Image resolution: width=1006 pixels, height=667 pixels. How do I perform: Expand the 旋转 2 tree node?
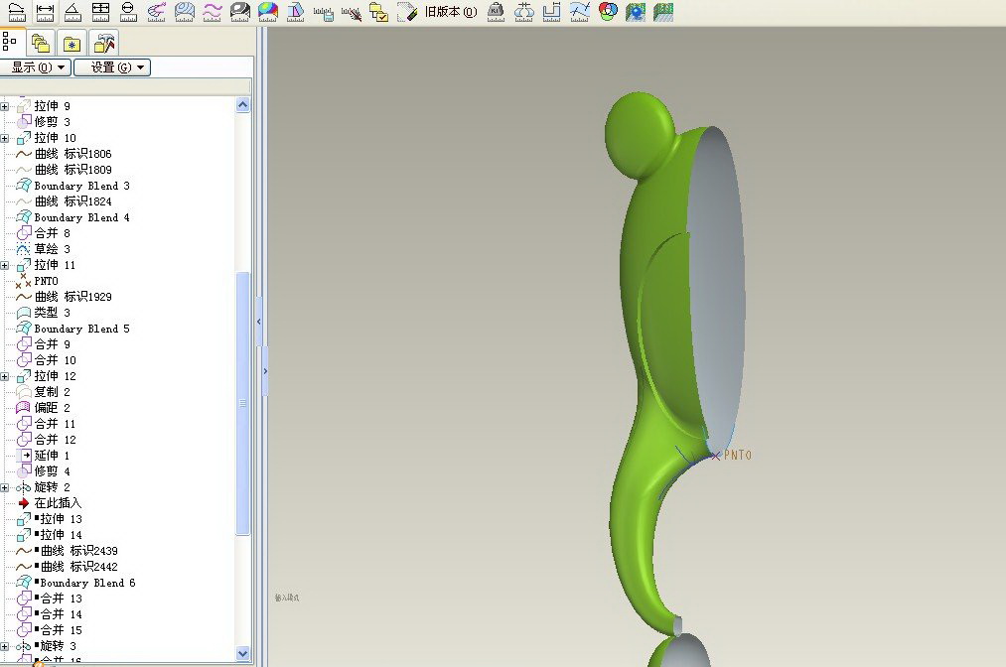(x=5, y=487)
